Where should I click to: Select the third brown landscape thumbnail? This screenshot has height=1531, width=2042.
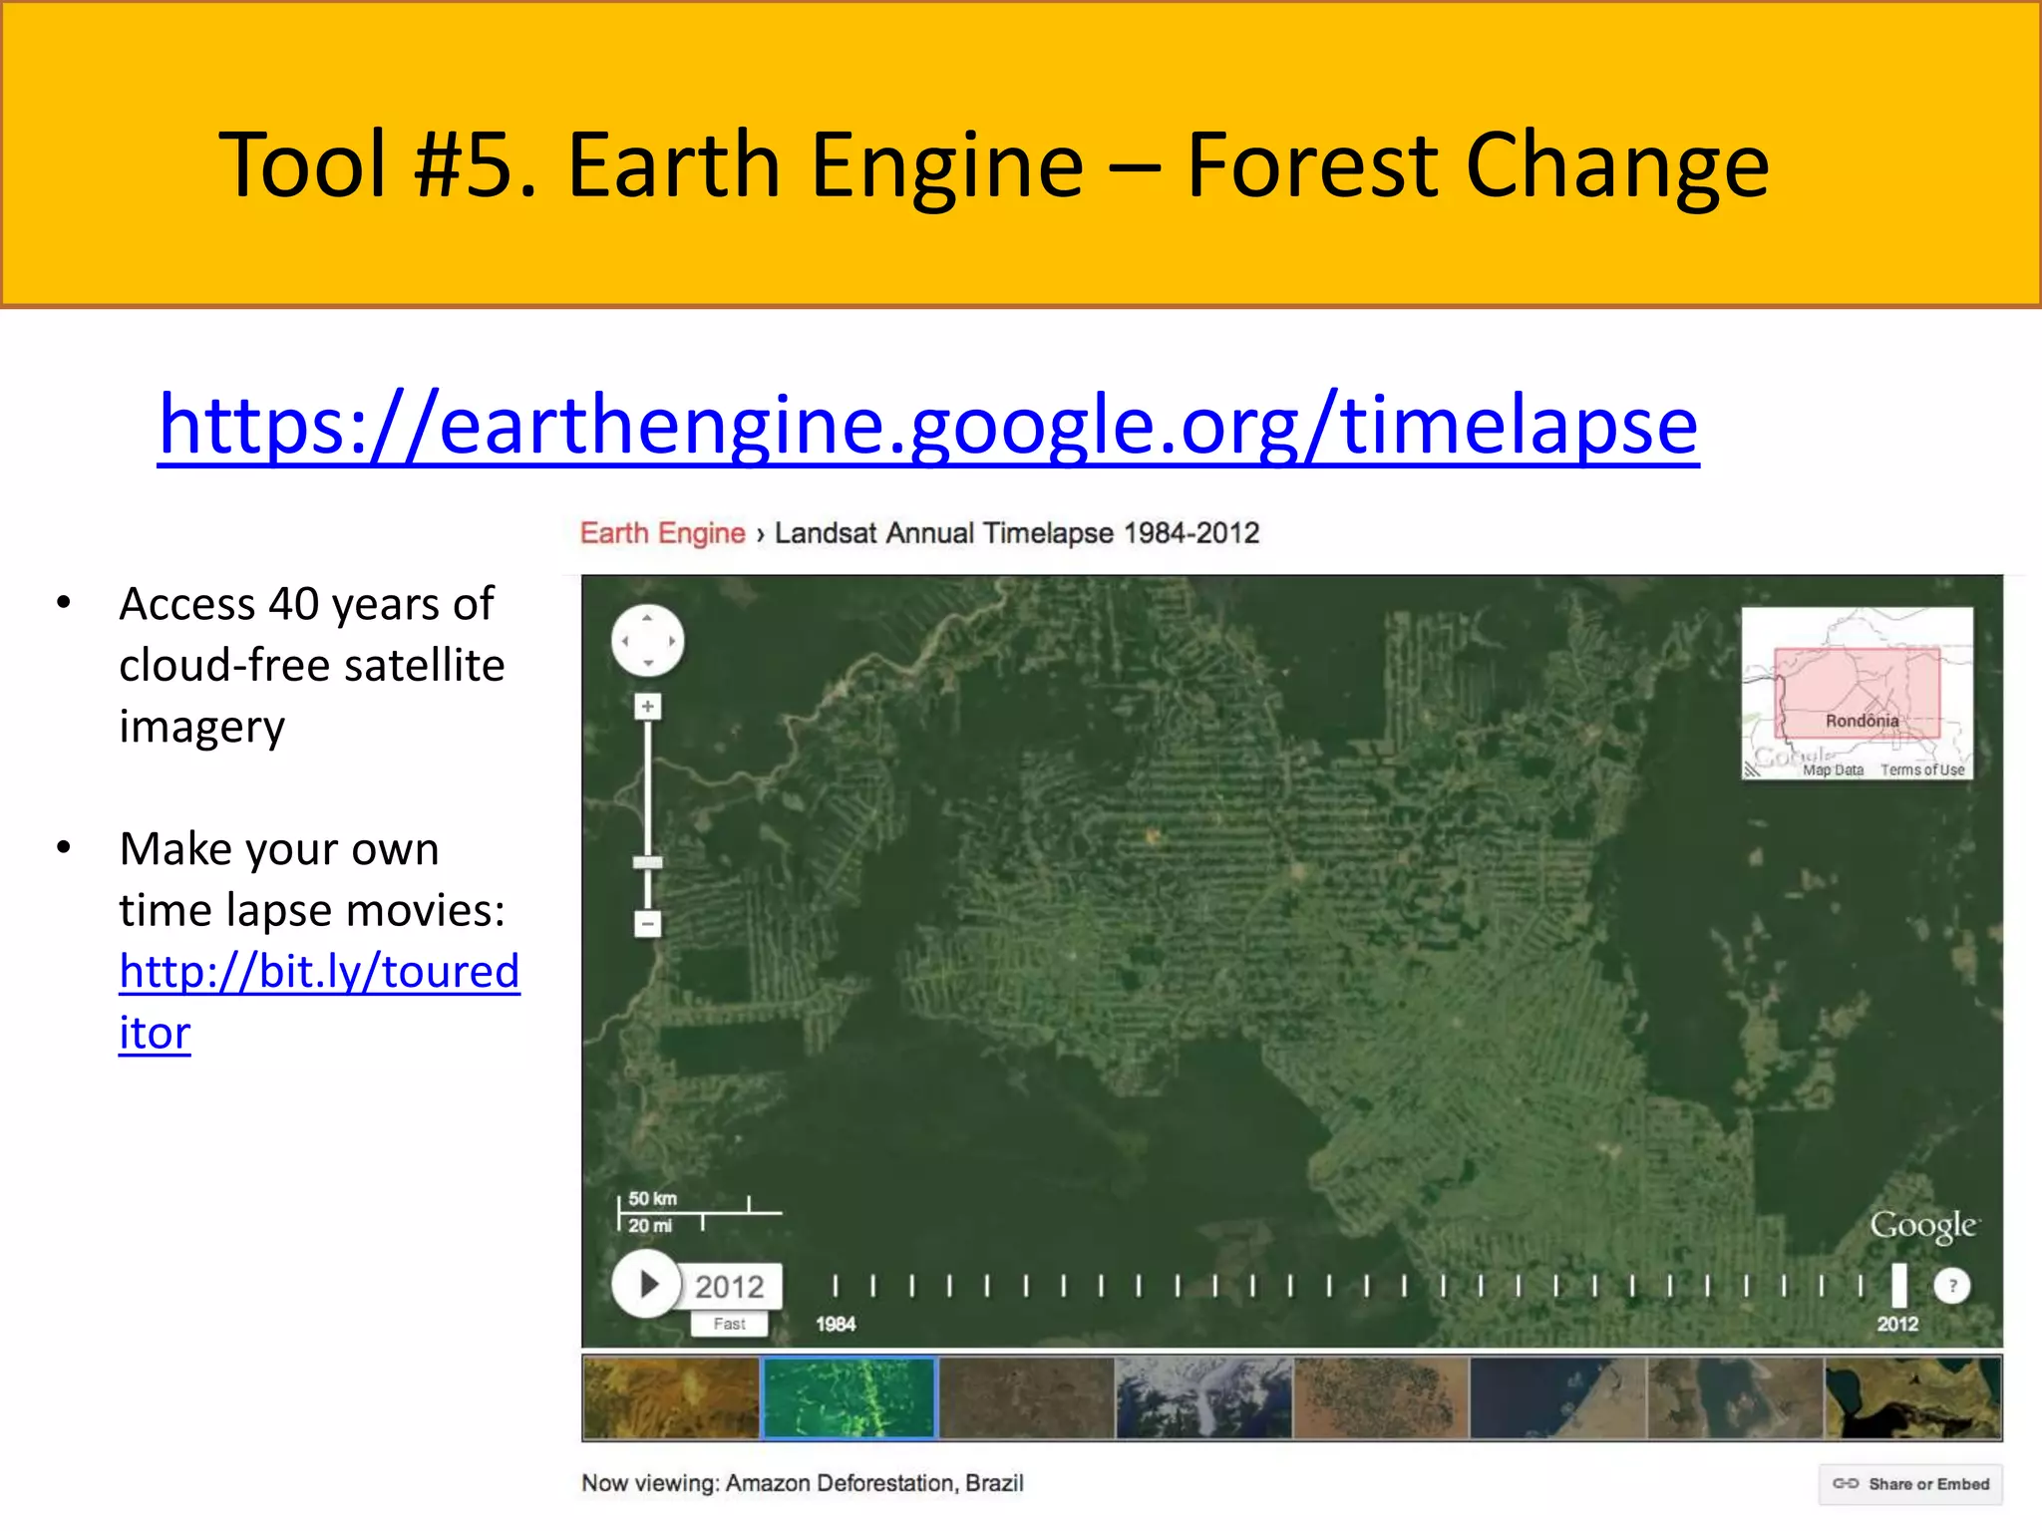pyautogui.click(x=1027, y=1397)
